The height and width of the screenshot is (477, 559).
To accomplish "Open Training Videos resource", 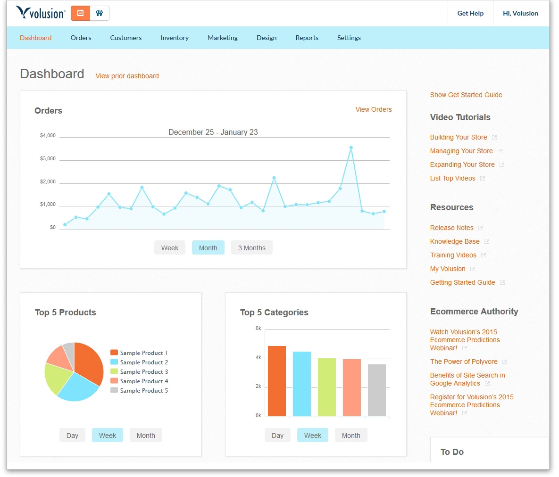I will point(453,255).
